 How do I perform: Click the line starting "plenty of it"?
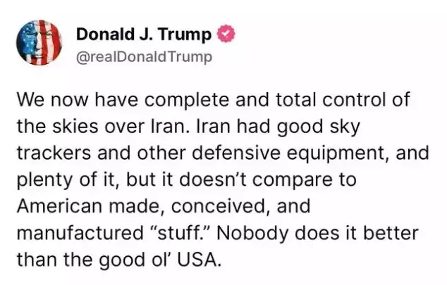(187, 179)
